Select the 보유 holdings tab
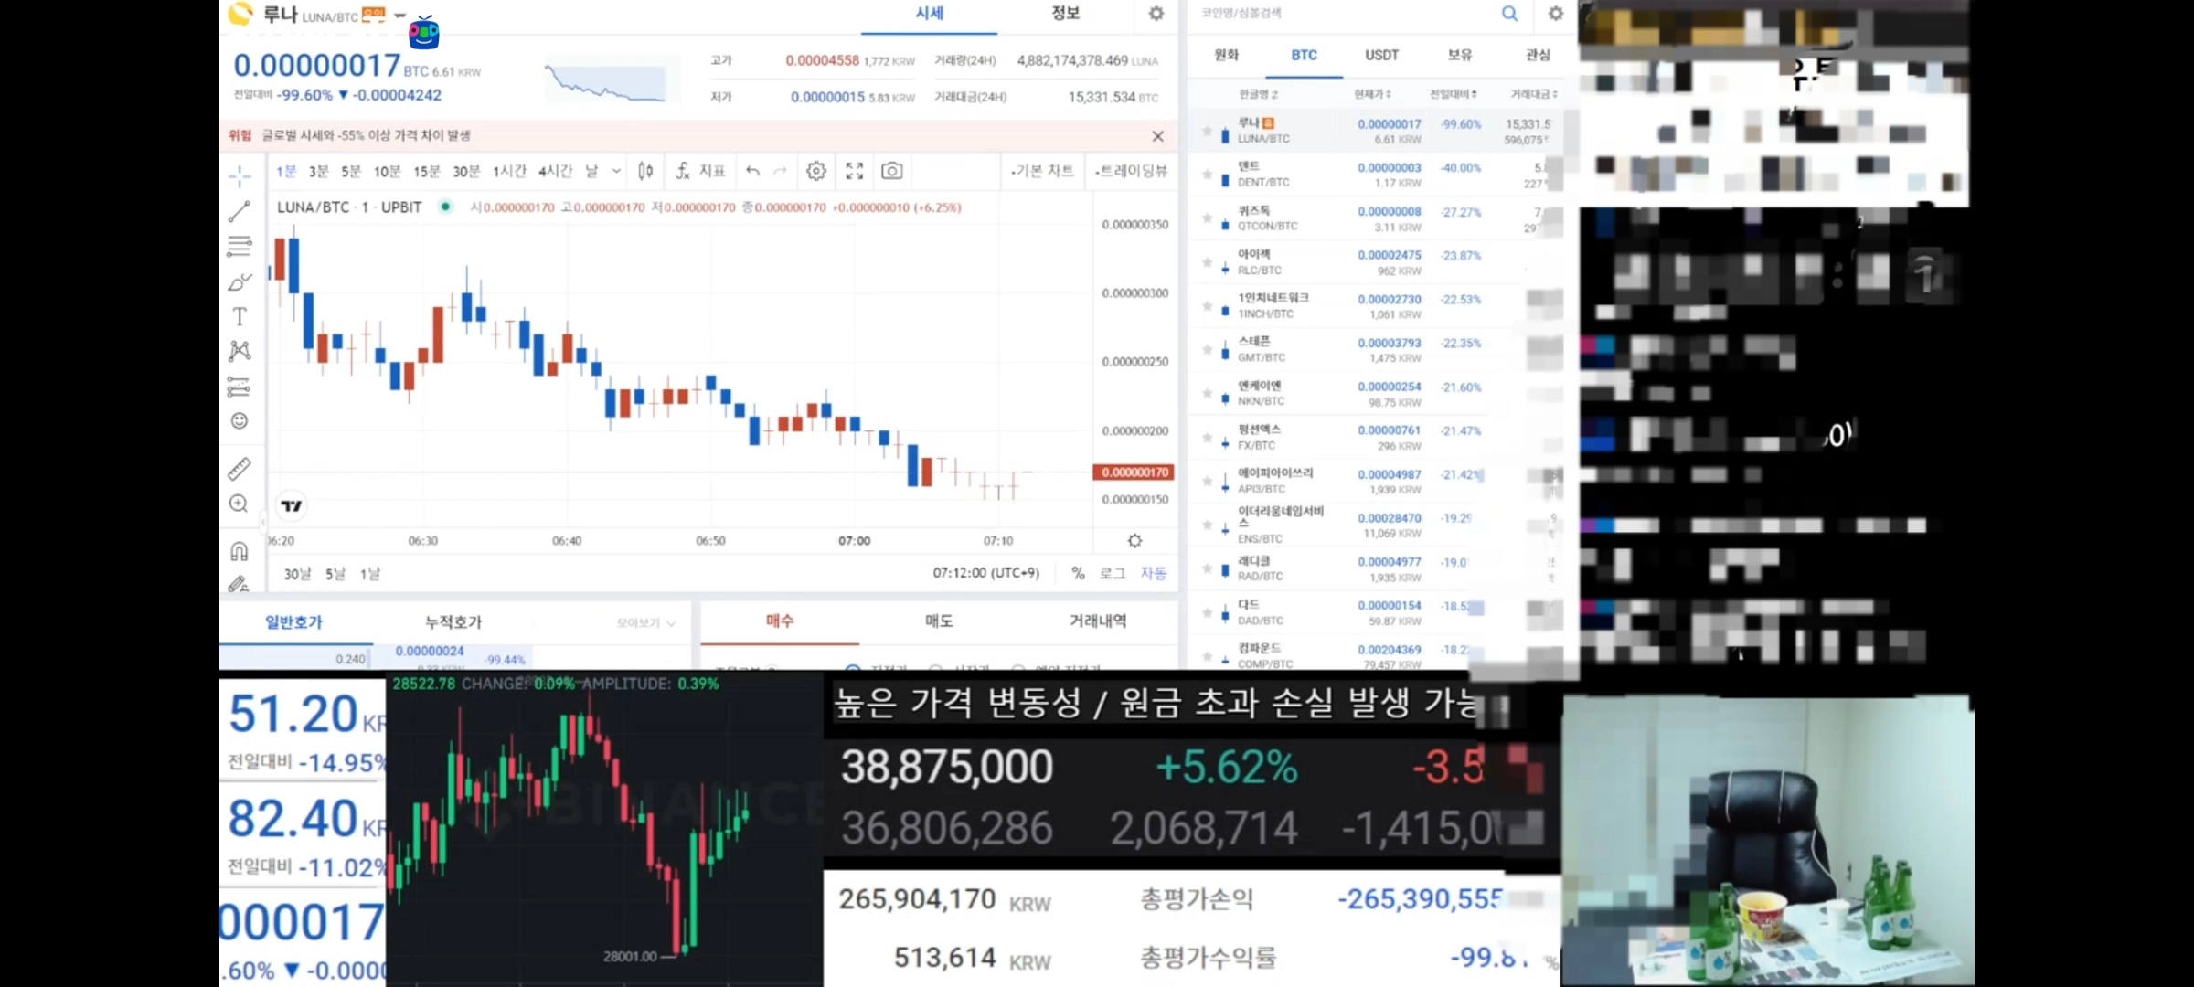This screenshot has width=2194, height=987. coord(1460,55)
